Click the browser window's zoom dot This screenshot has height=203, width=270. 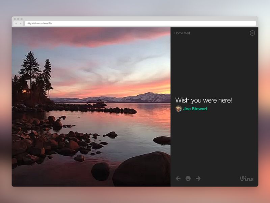[x=22, y=19]
